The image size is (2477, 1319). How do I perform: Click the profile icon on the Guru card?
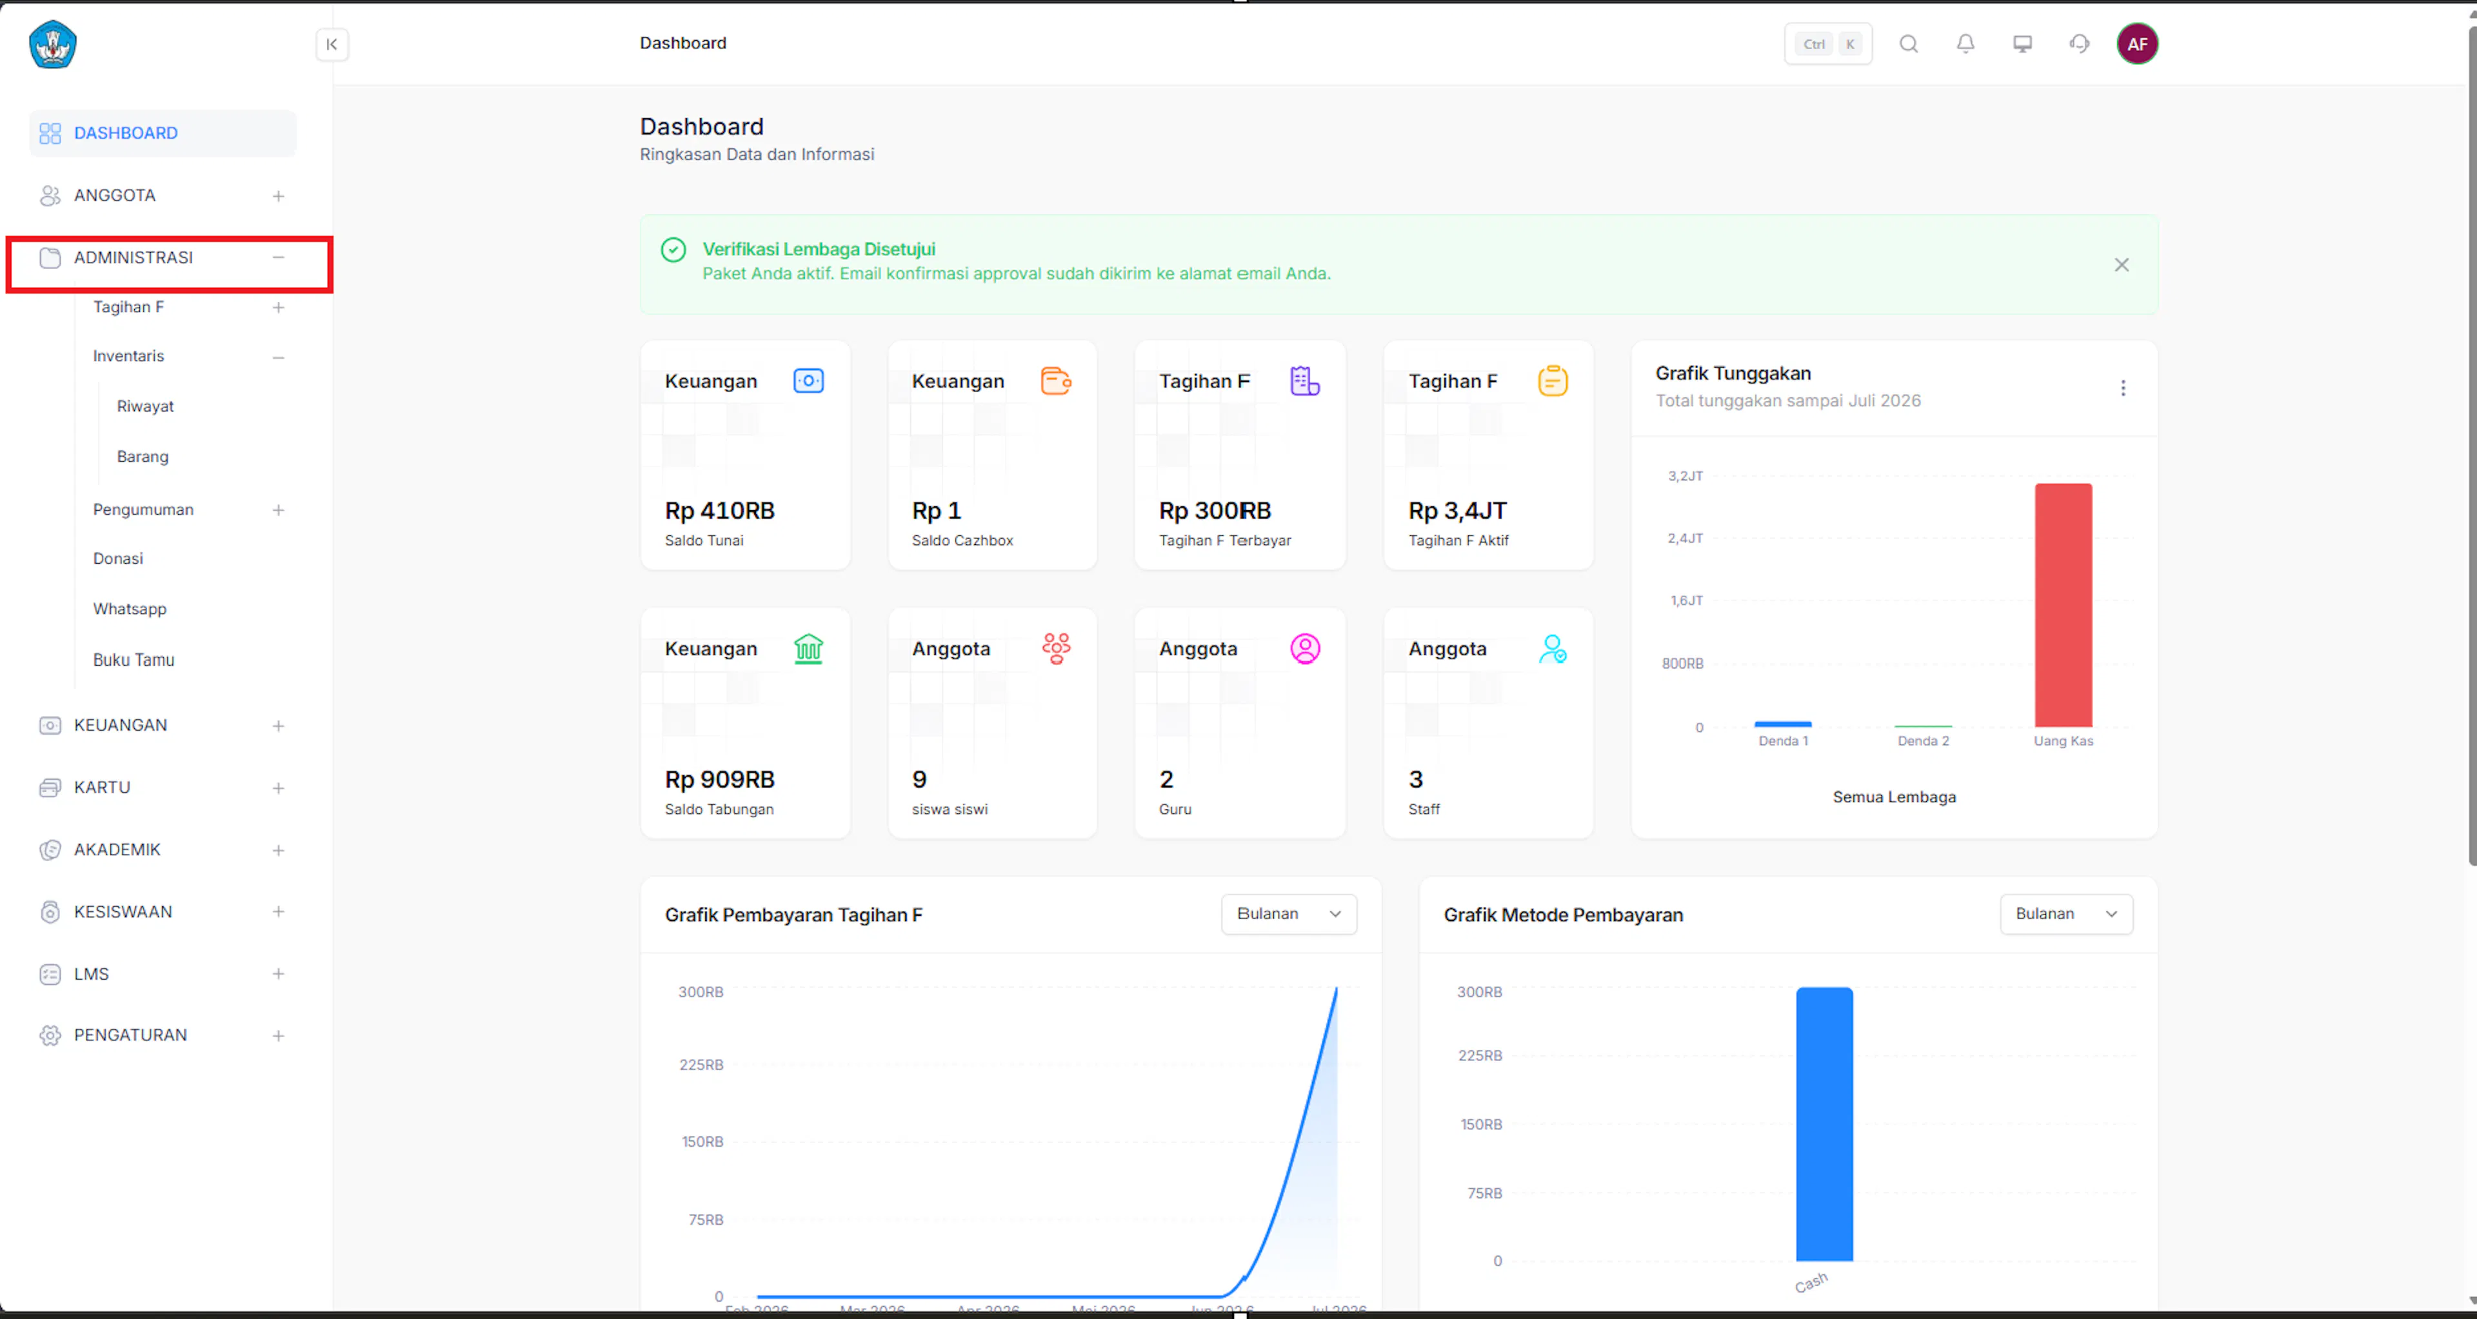1304,650
